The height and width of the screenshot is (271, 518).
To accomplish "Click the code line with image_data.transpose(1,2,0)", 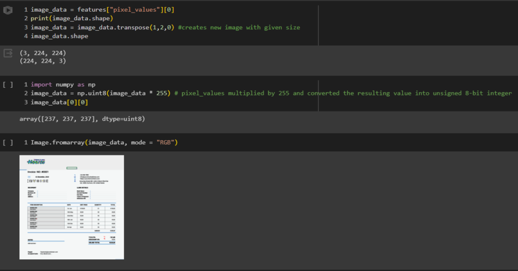I will 102,27.
